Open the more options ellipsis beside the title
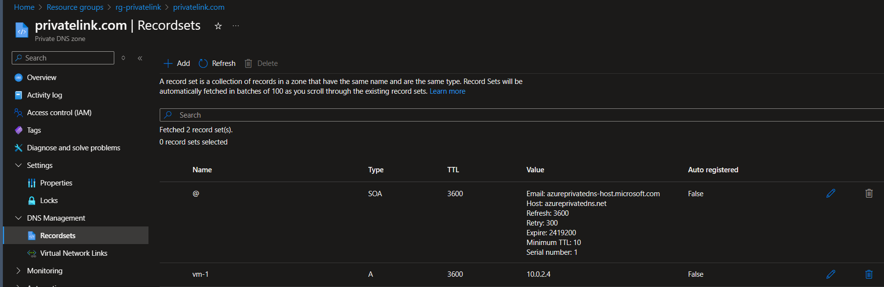The width and height of the screenshot is (884, 287). click(x=236, y=26)
